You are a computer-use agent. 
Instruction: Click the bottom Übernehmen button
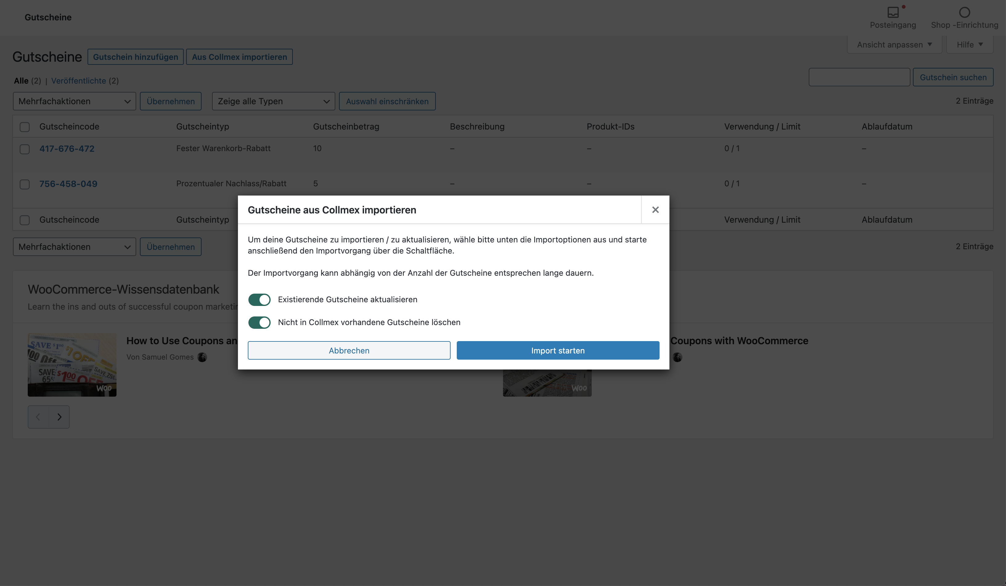click(x=170, y=246)
